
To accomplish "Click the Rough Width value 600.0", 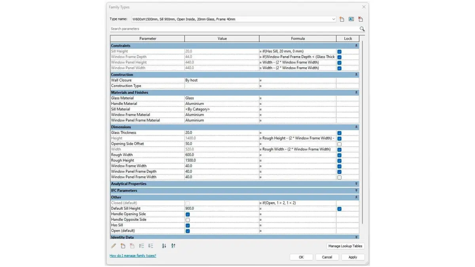I will click(222, 155).
